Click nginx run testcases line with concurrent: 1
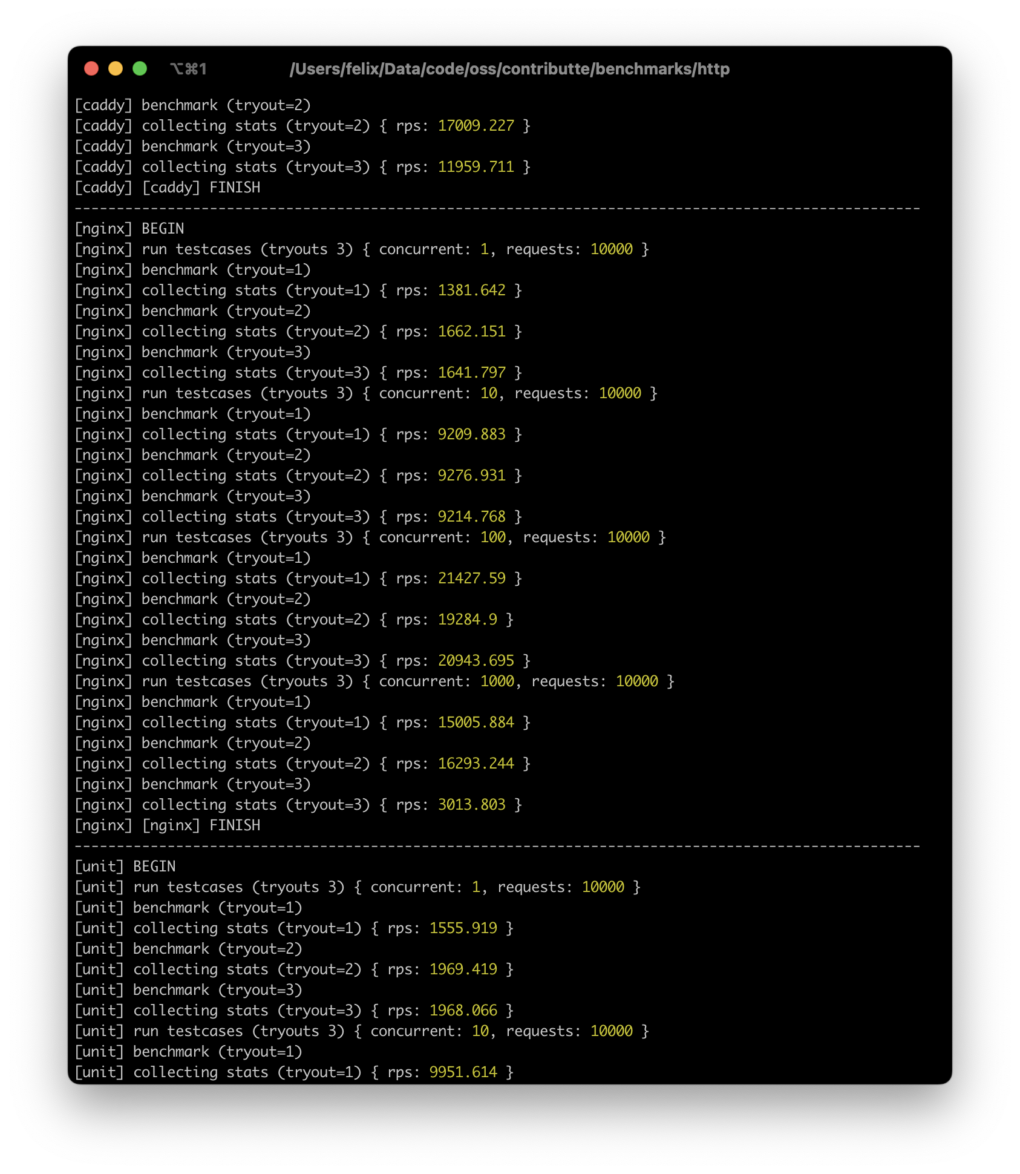Screen dimensions: 1020x1174 point(362,249)
